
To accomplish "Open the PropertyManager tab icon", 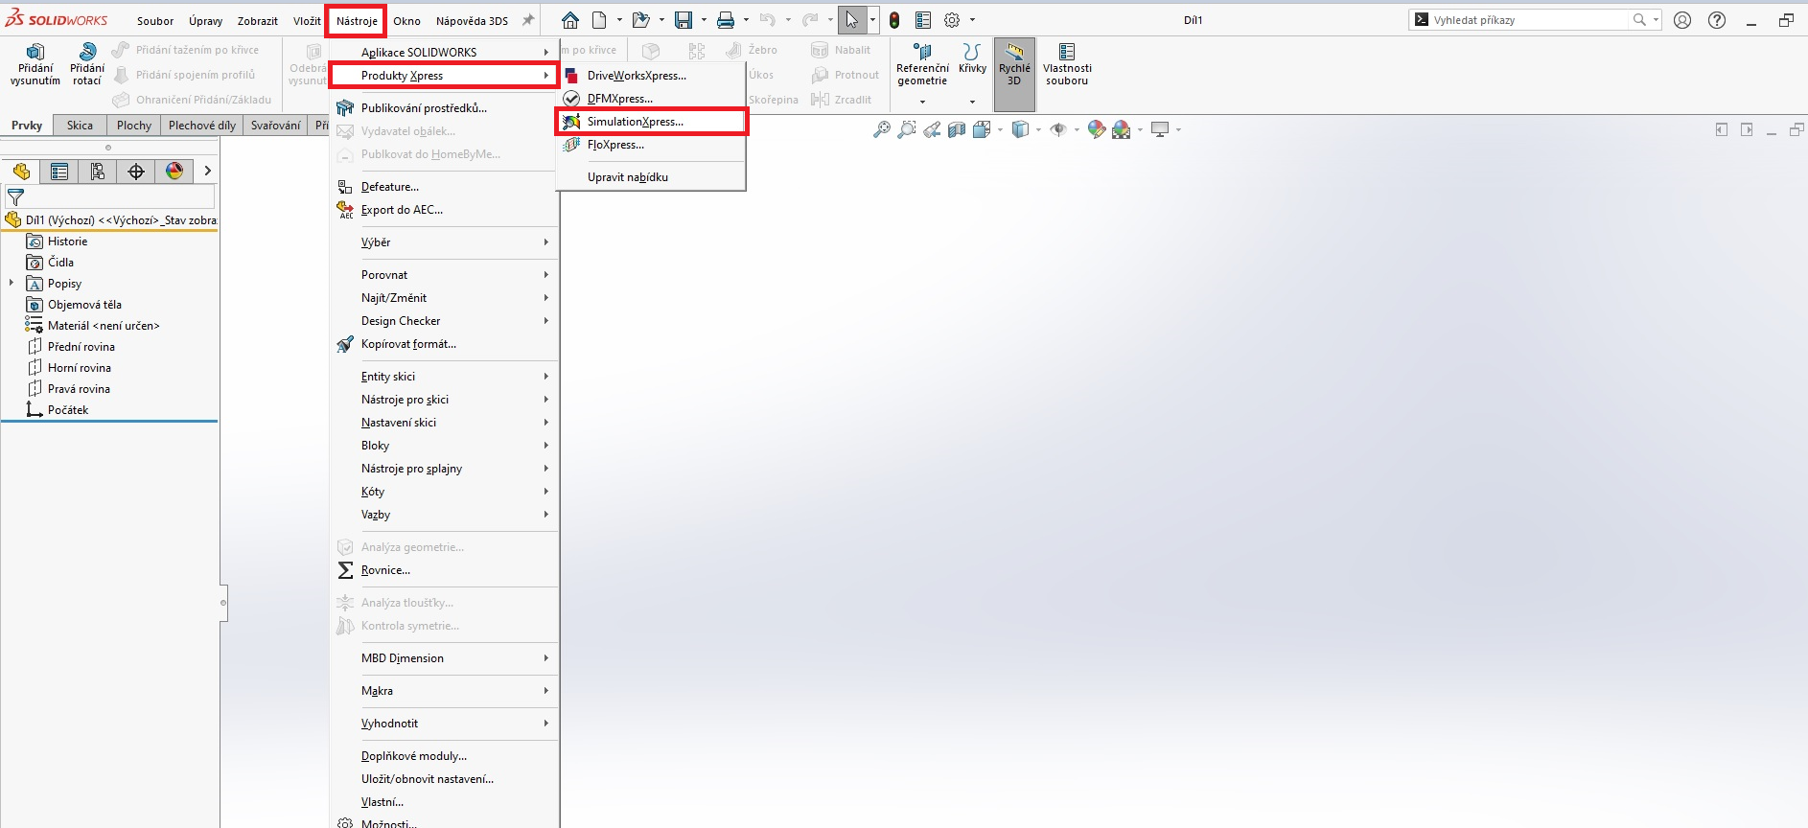I will 59,172.
